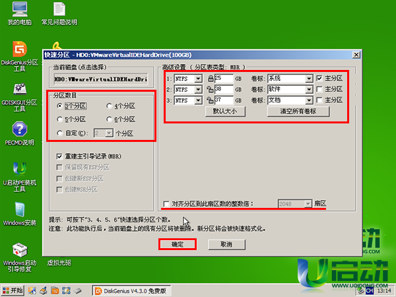Open the Windows安装 desktop icon
396x297 pixels.
(20, 214)
